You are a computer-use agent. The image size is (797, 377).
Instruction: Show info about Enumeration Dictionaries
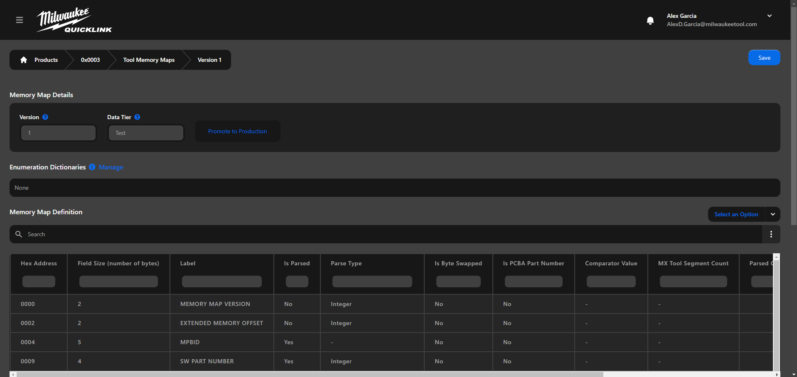pos(92,167)
